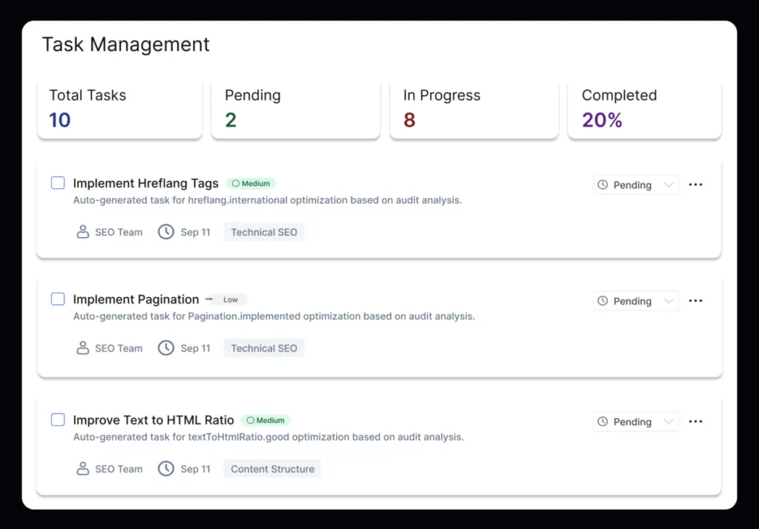759x529 pixels.
Task: Click the Technical SEO tag on Hreflang task
Action: 264,231
